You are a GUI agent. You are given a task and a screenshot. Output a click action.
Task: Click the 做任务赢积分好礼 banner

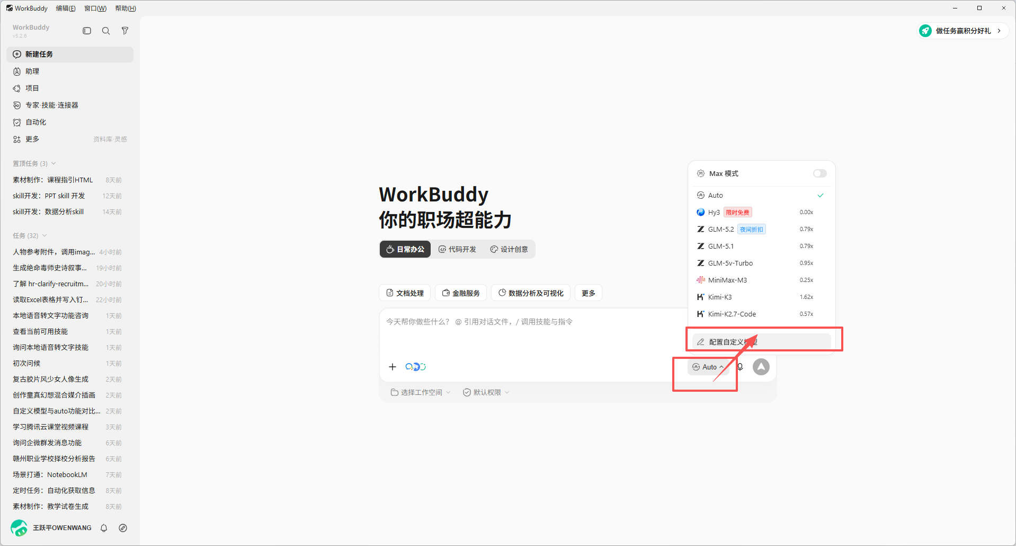pyautogui.click(x=963, y=31)
